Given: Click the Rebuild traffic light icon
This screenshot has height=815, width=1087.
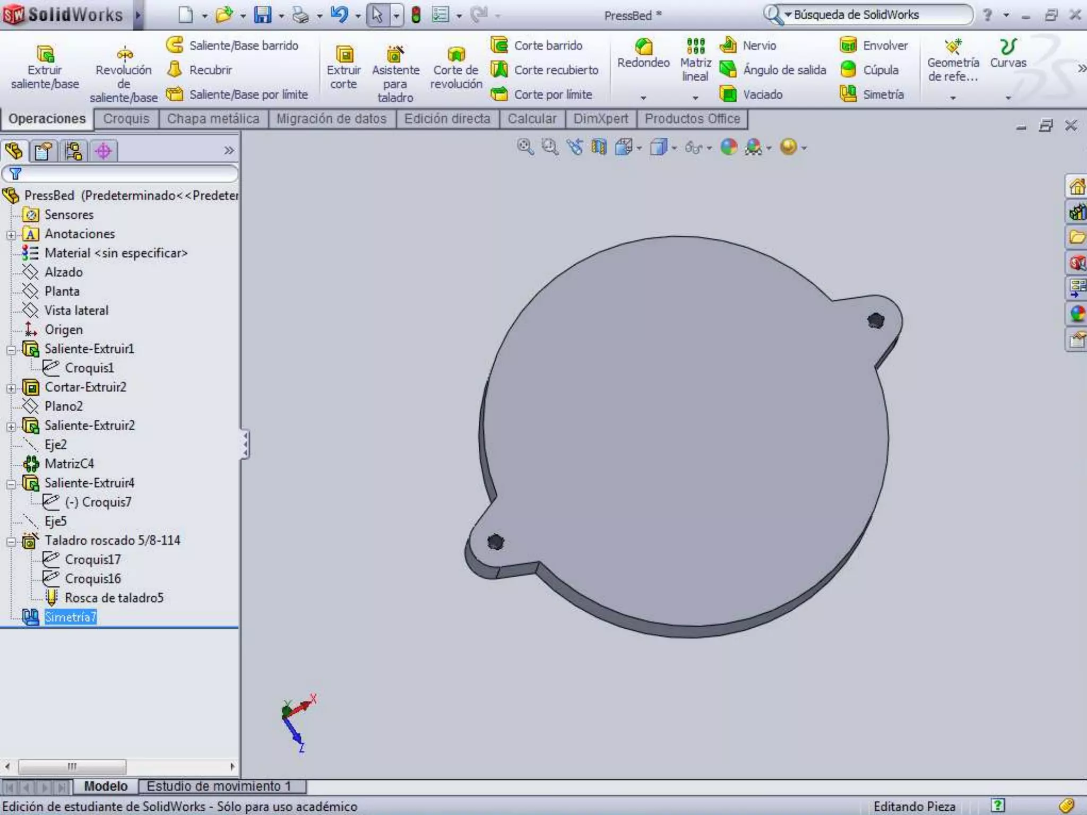Looking at the screenshot, I should (416, 15).
